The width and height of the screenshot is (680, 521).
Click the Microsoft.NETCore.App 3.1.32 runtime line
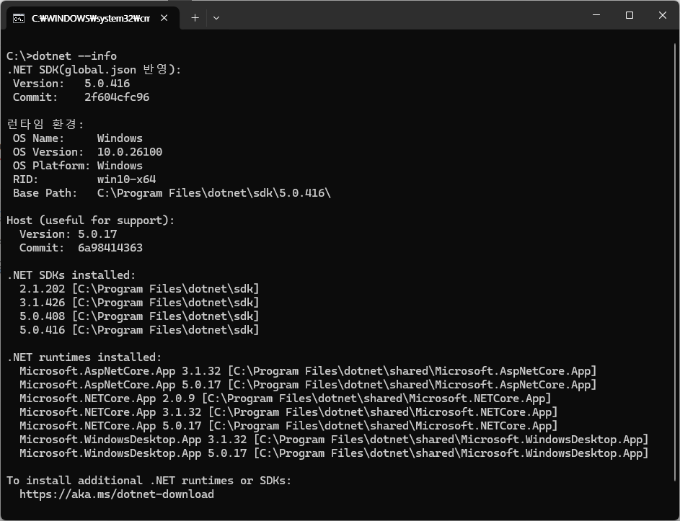point(288,411)
